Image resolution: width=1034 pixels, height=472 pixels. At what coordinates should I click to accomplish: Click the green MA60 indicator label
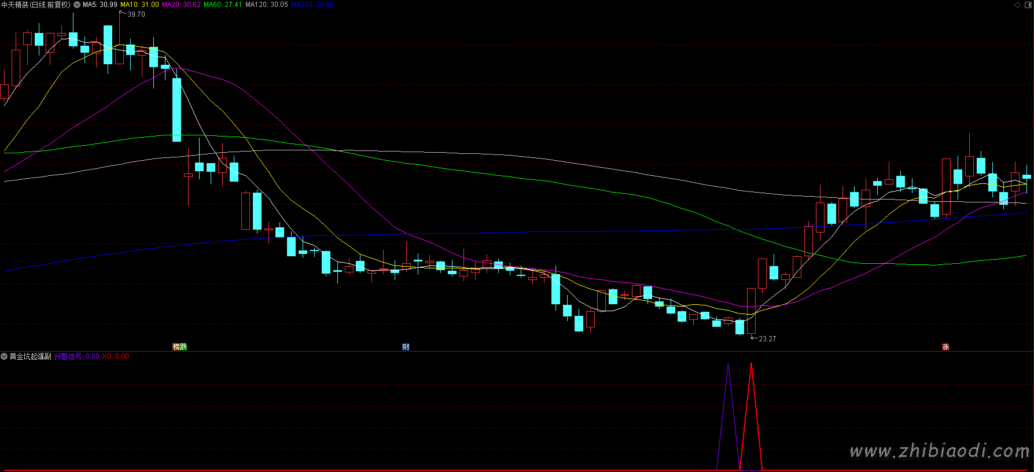coord(223,5)
